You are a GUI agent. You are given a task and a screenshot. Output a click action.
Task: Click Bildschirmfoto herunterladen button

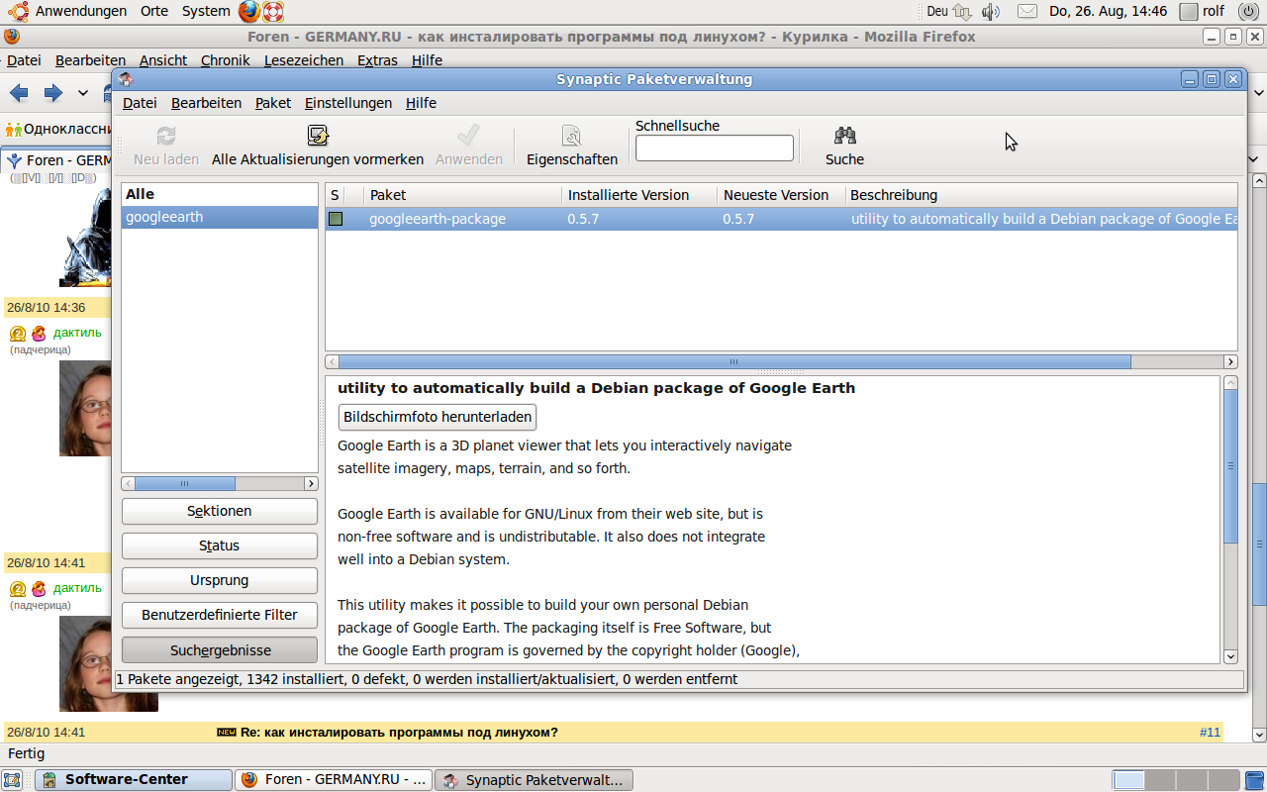coord(438,417)
